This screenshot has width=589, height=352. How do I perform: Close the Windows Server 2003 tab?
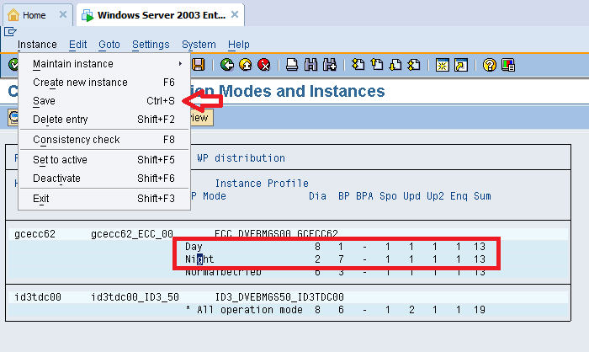pos(235,14)
